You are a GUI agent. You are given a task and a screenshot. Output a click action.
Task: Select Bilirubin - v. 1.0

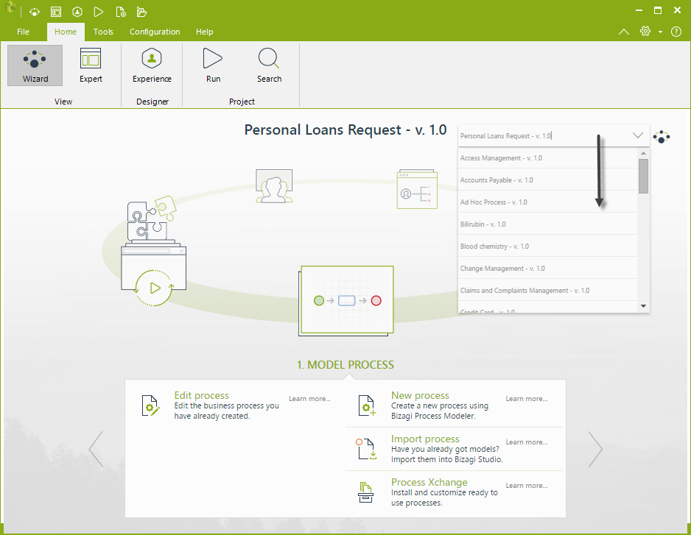click(548, 224)
